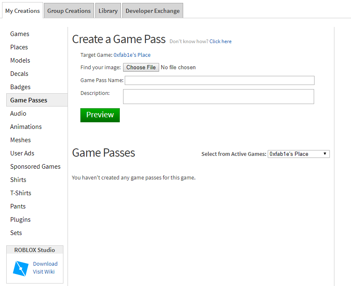Viewport: 351px width, 286px height.
Task: Open the Library tab
Action: click(x=108, y=10)
